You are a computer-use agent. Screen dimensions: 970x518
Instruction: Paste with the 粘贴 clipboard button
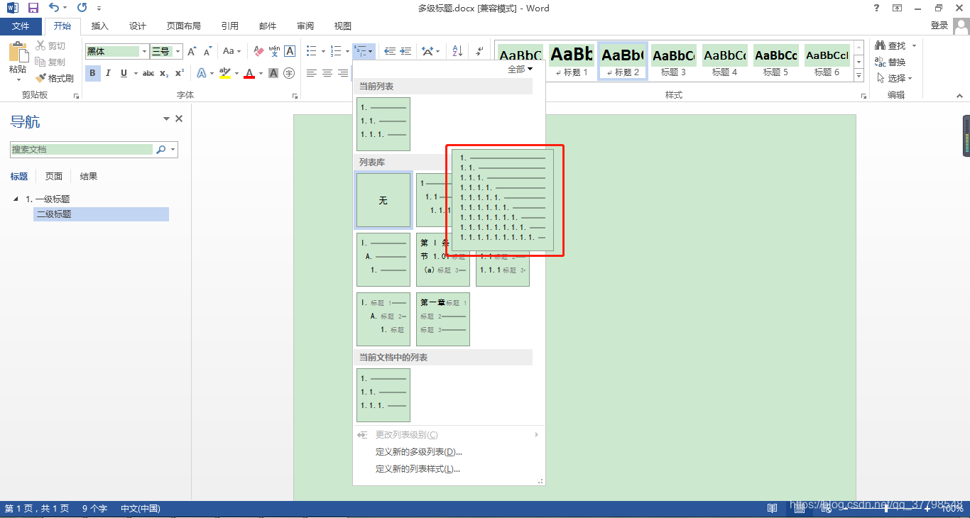(18, 60)
